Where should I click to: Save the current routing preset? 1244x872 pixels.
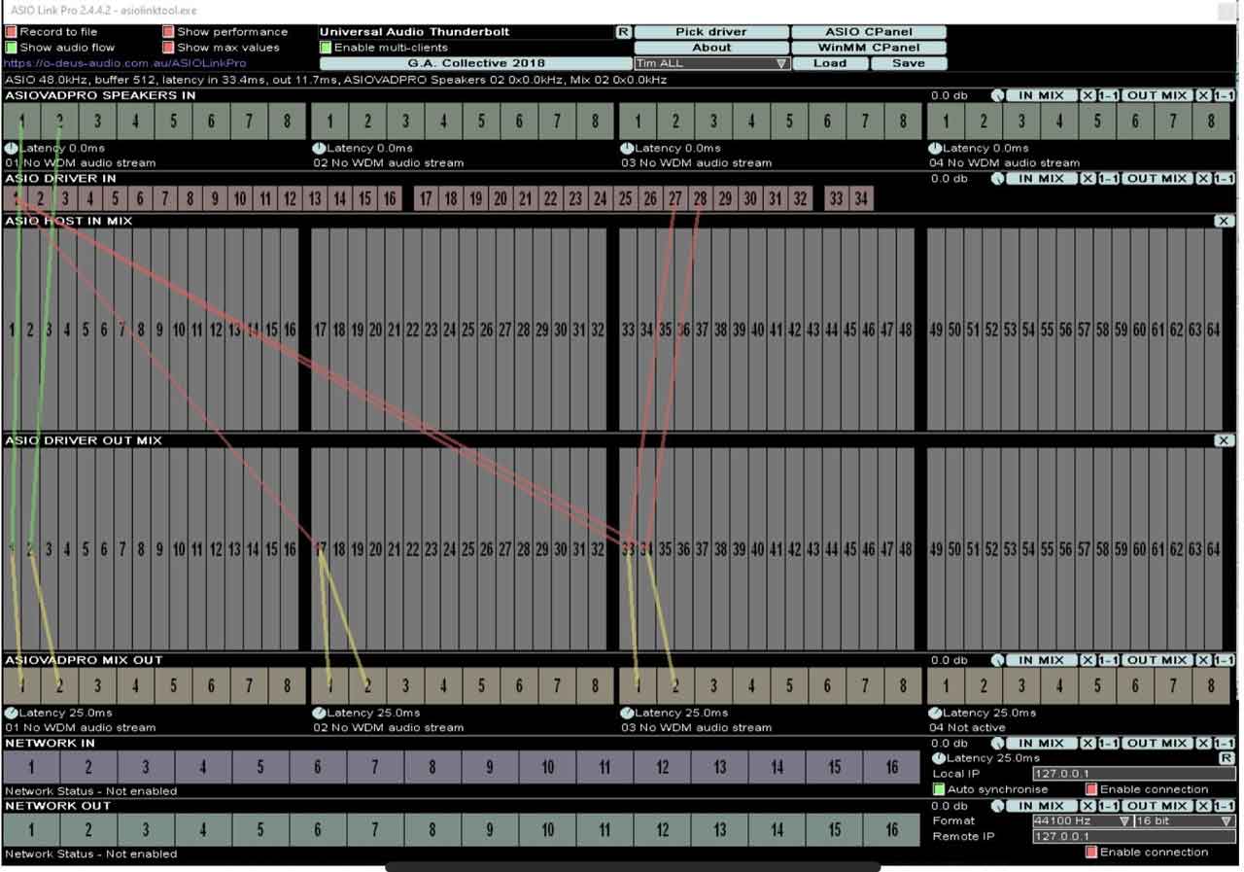point(908,63)
